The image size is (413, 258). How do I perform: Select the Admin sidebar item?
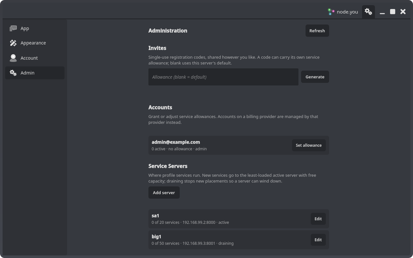(35, 73)
